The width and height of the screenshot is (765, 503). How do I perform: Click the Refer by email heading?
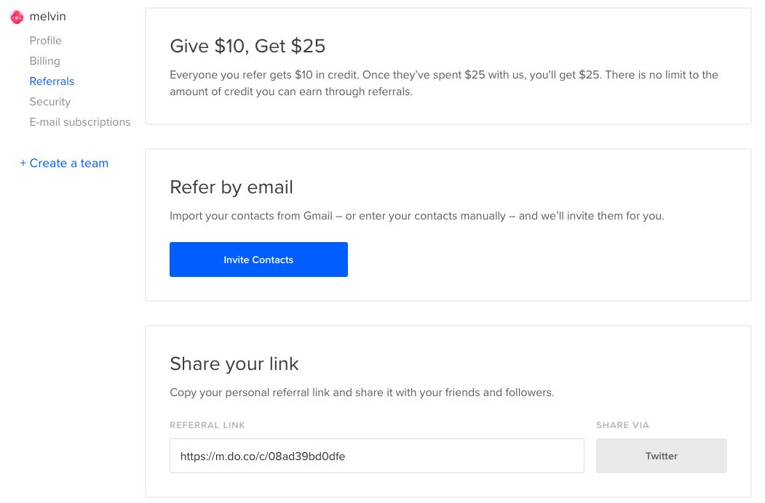pyautogui.click(x=231, y=187)
